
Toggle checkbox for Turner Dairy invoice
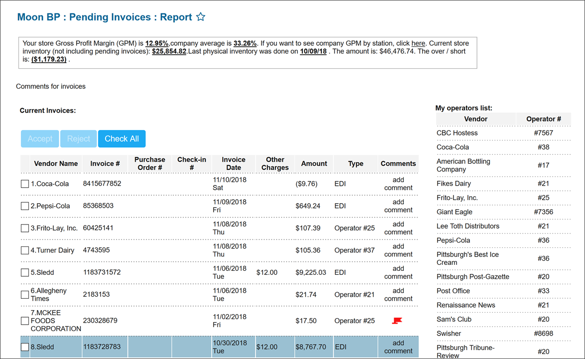(x=25, y=250)
